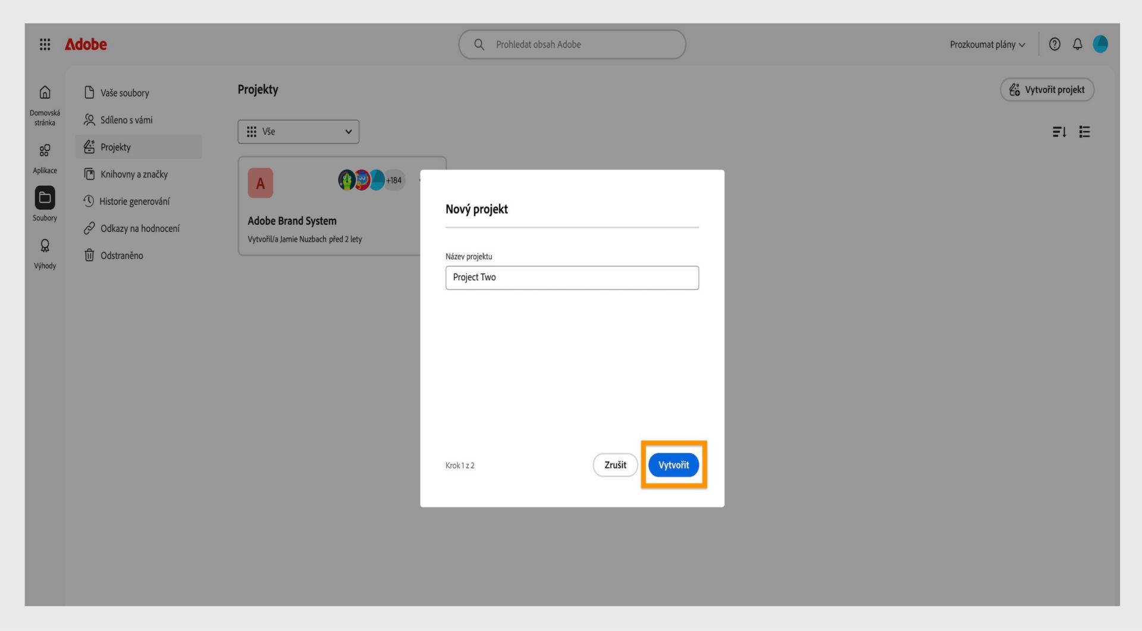Open Aplikace in the left rail
The height and width of the screenshot is (631, 1142).
(45, 150)
